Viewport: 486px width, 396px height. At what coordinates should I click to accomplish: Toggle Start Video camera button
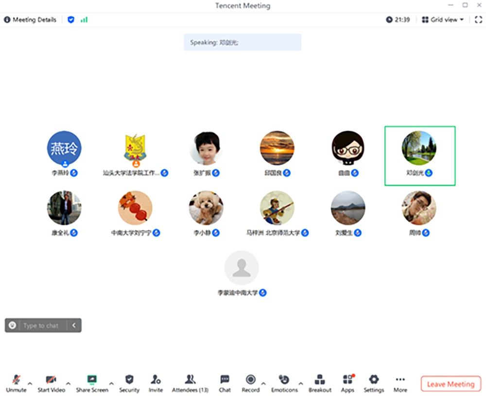point(52,383)
